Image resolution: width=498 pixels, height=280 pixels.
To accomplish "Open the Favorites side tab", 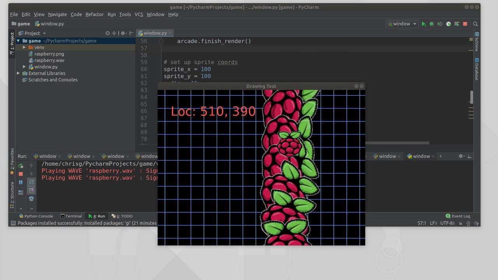I will click(x=12, y=161).
